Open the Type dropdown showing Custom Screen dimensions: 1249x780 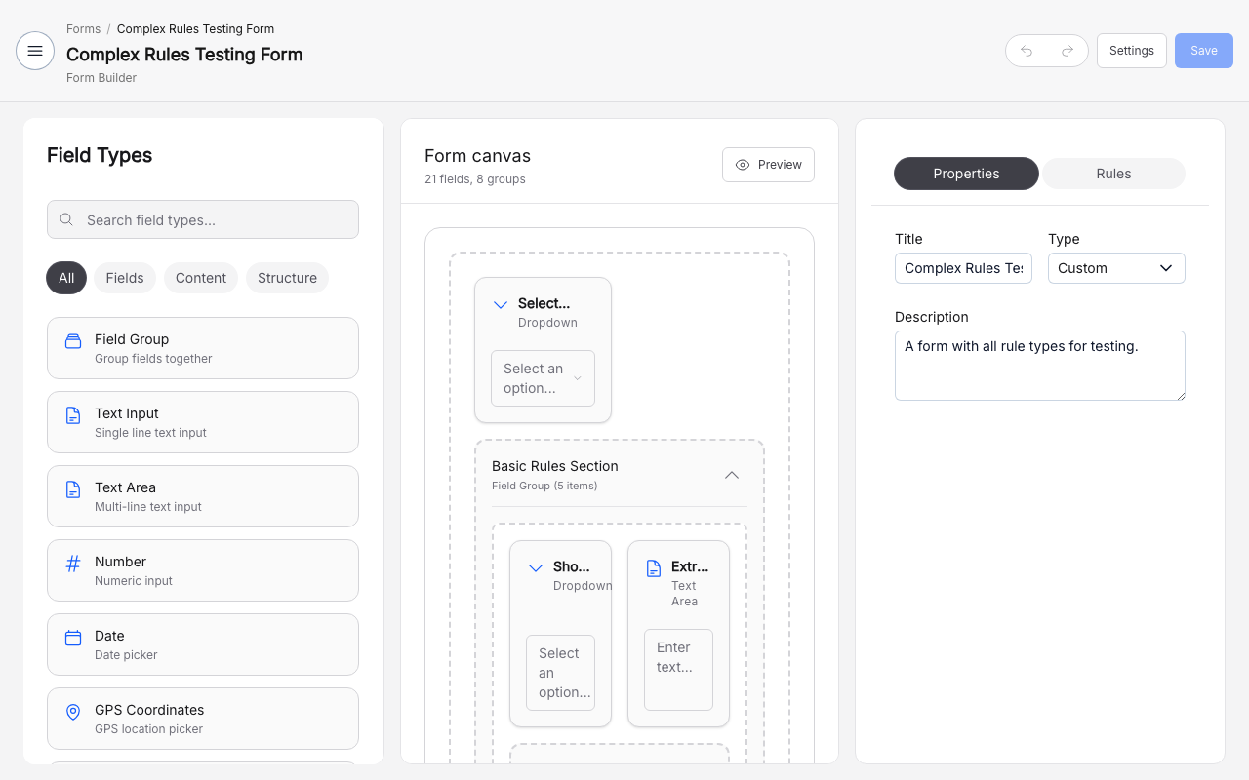(x=1116, y=268)
